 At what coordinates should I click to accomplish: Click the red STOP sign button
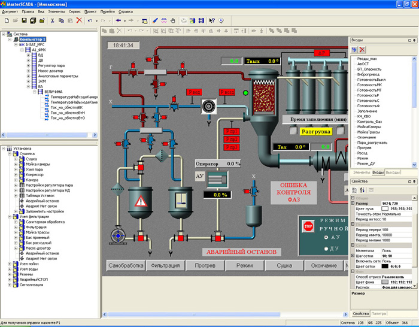308,226
